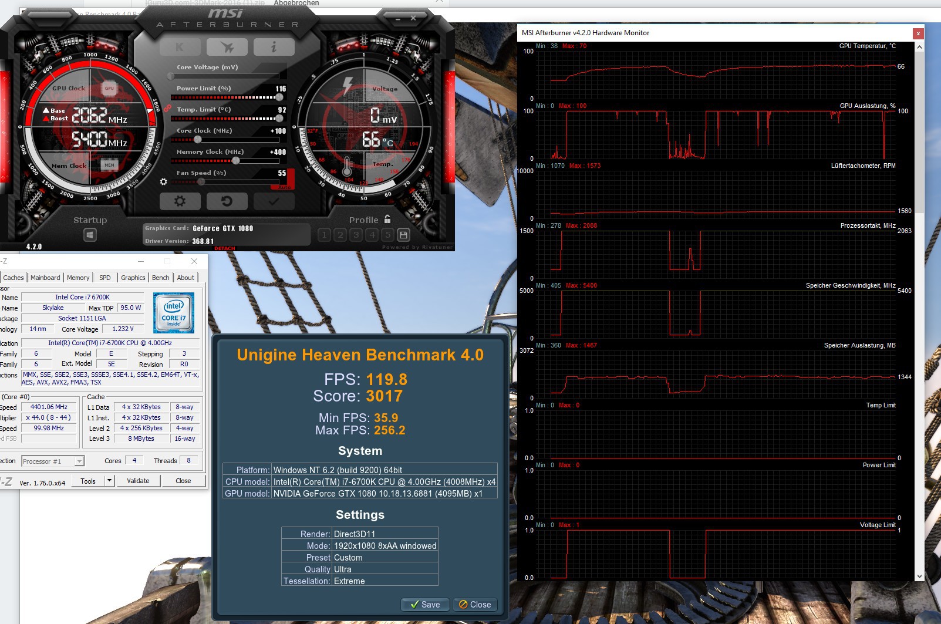Click the GeForce GTX 1080 card name
Screen dimensions: 941x624
tap(223, 228)
